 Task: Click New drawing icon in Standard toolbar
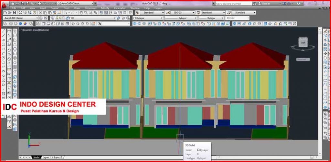click(5, 13)
